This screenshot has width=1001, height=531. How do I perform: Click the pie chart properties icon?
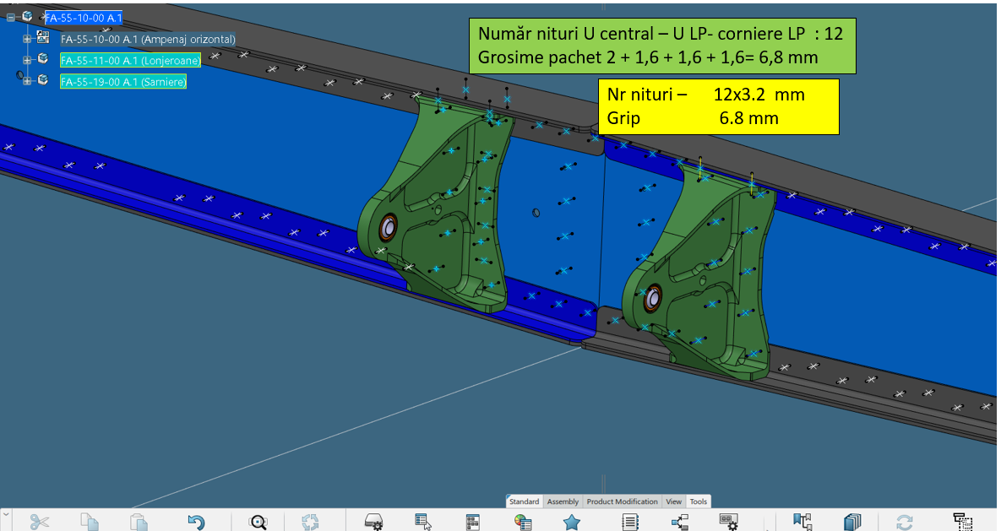(x=523, y=522)
